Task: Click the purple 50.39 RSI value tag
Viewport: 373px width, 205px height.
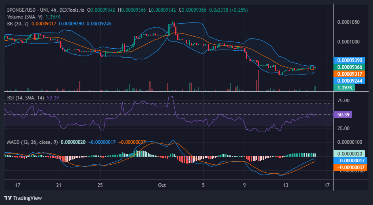Action: coord(343,115)
